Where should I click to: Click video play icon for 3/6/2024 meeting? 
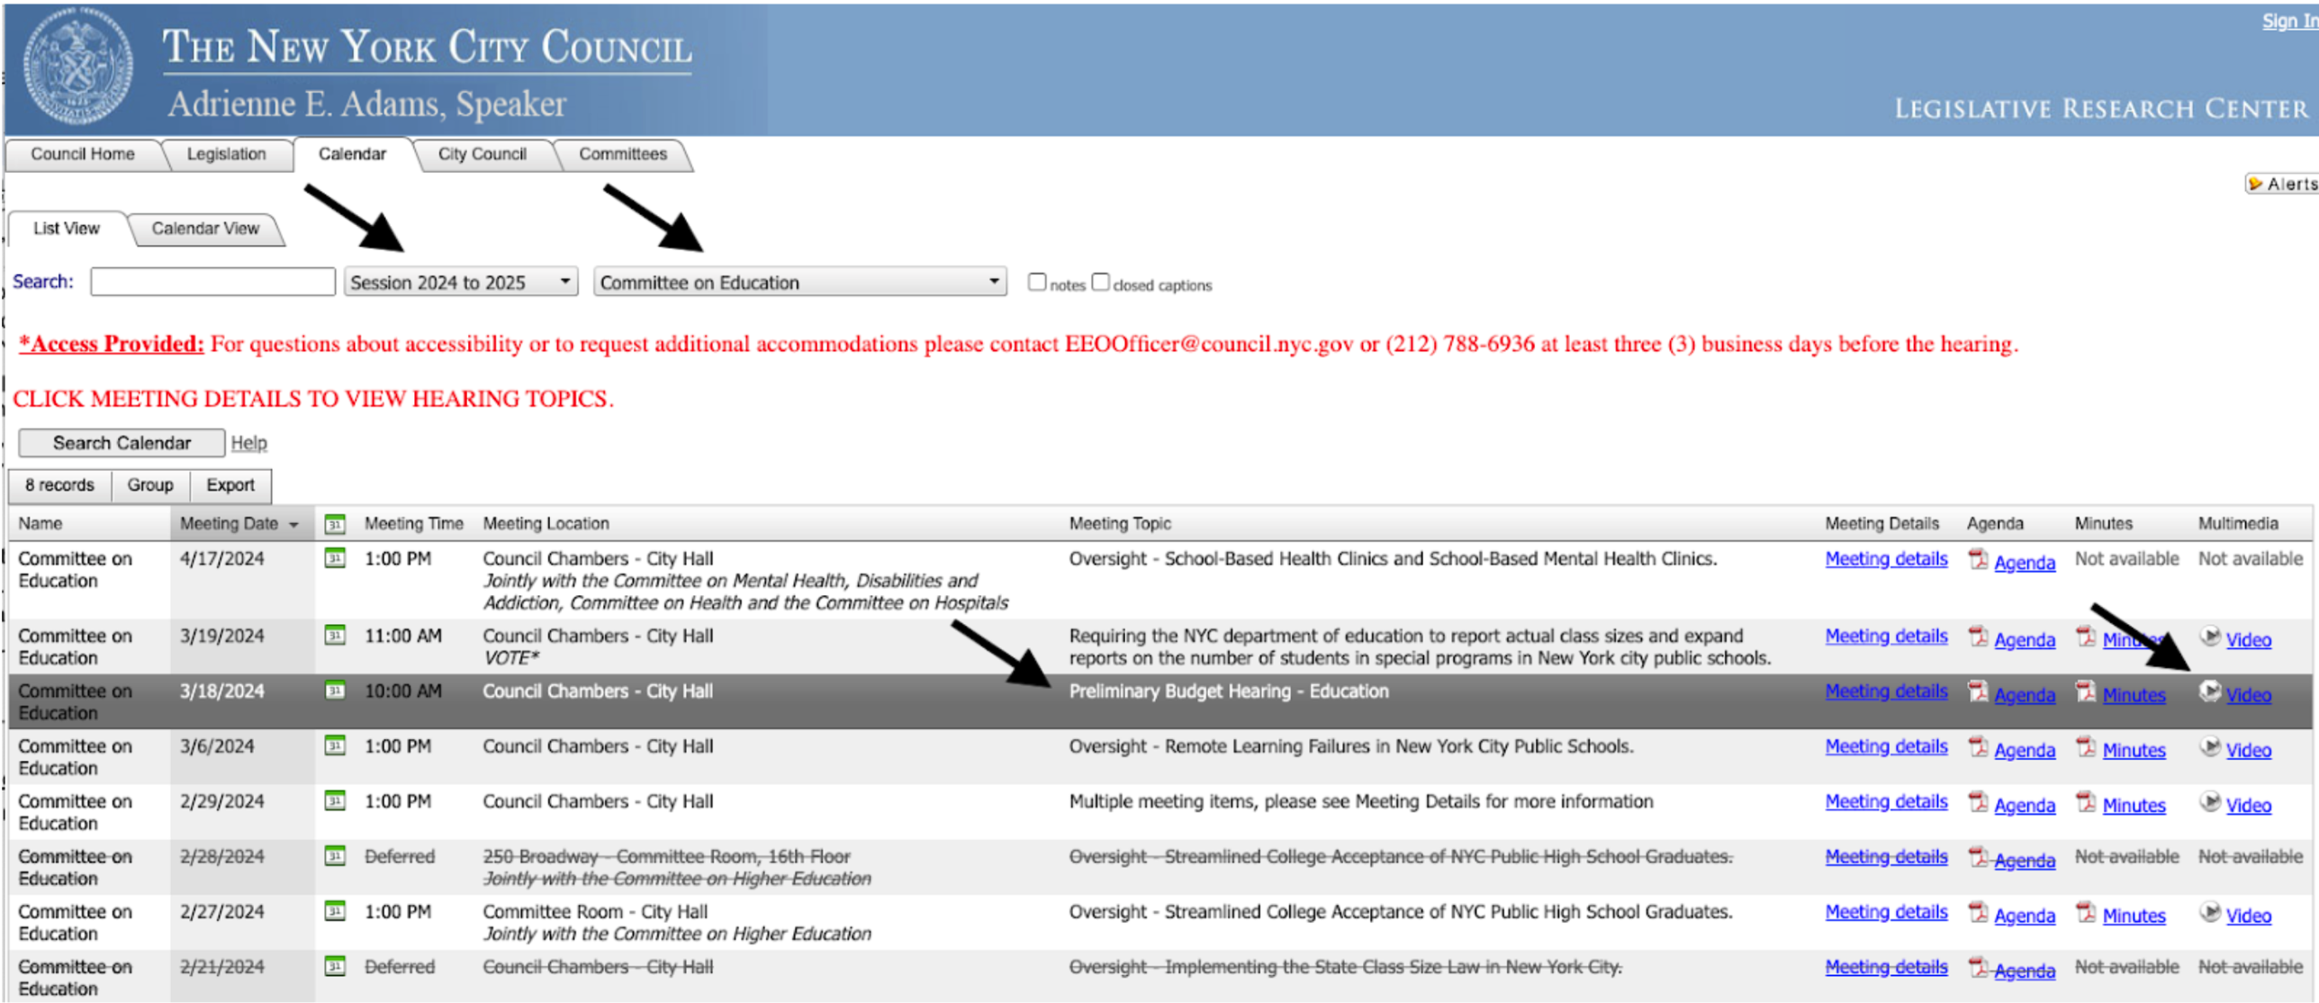[2210, 746]
